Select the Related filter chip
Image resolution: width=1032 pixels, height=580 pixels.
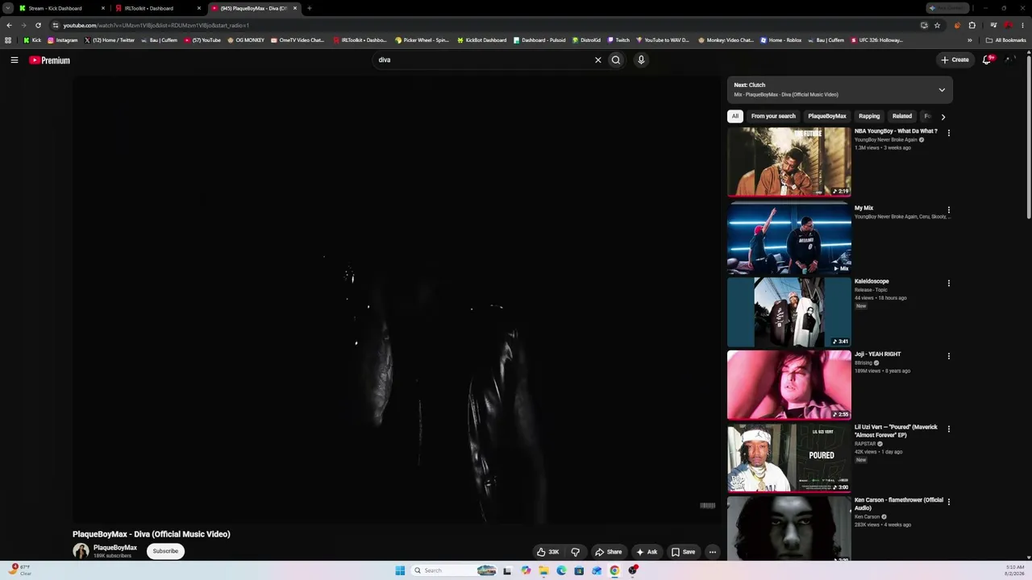pyautogui.click(x=902, y=116)
